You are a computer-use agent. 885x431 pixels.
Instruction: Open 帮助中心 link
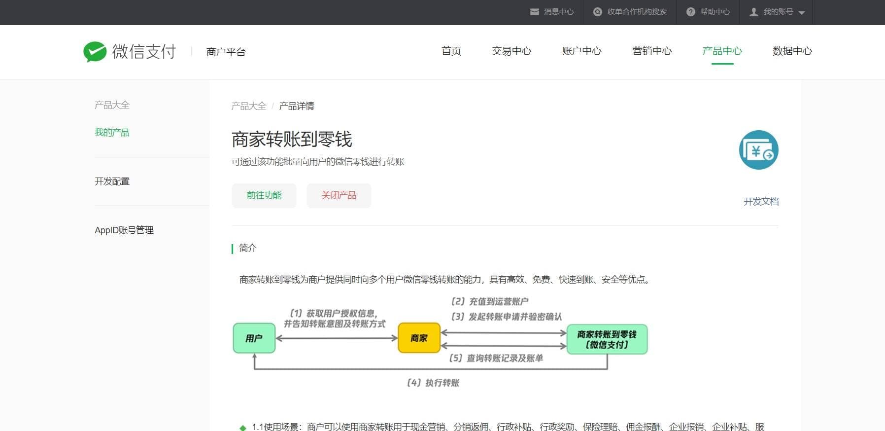point(715,12)
